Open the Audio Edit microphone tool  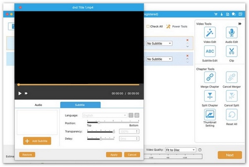coord(232,33)
